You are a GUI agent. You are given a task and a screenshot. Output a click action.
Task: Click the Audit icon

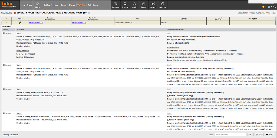coord(134,5)
